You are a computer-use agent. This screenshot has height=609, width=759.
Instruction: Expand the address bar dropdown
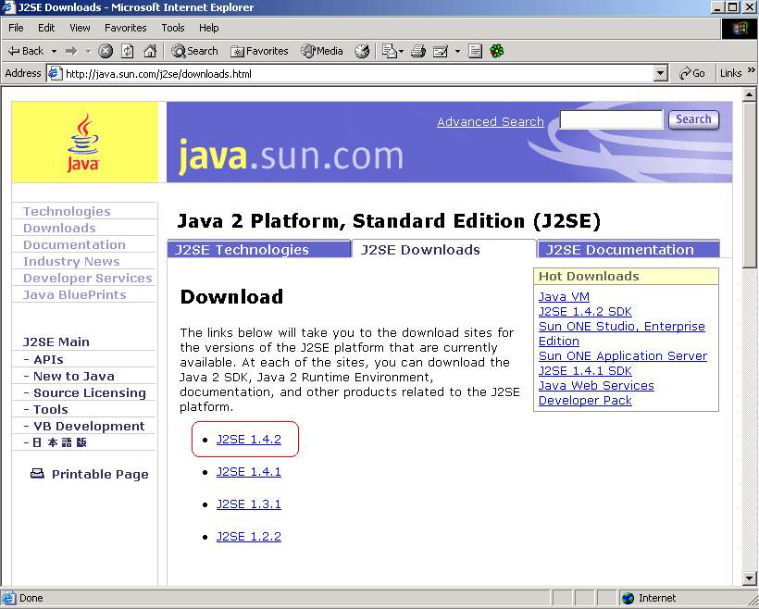pyautogui.click(x=660, y=74)
